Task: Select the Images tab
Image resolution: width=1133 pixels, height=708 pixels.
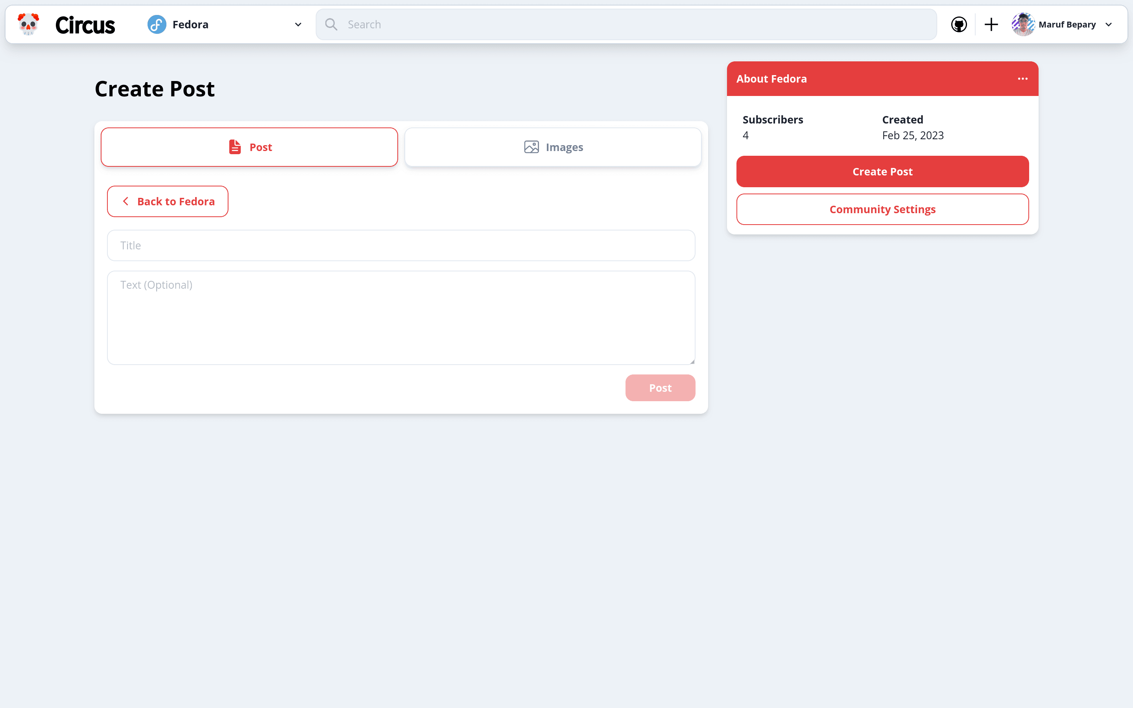Action: tap(553, 147)
